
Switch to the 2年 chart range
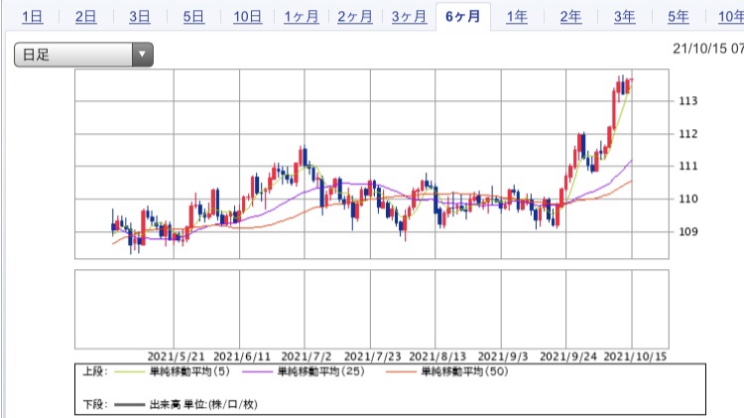click(x=570, y=17)
